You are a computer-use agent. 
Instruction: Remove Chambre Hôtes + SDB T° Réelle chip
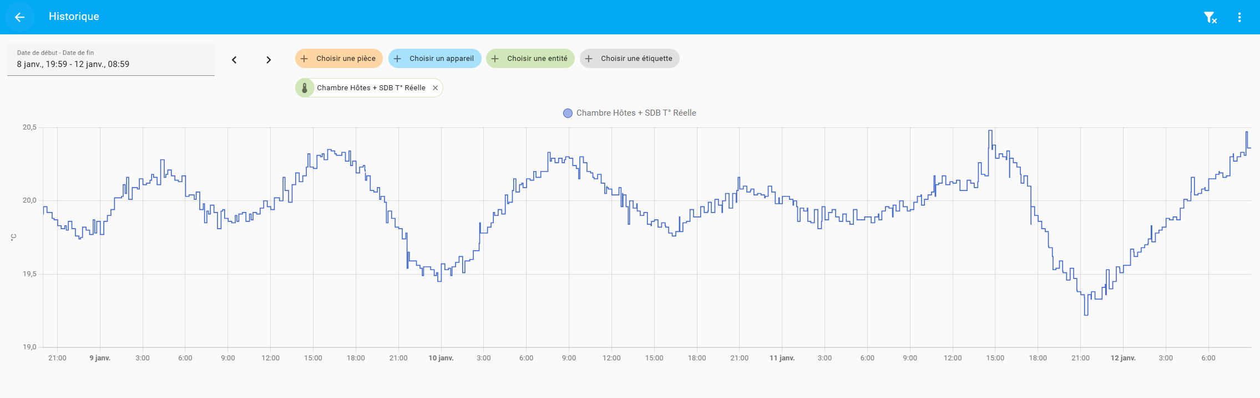tap(436, 88)
